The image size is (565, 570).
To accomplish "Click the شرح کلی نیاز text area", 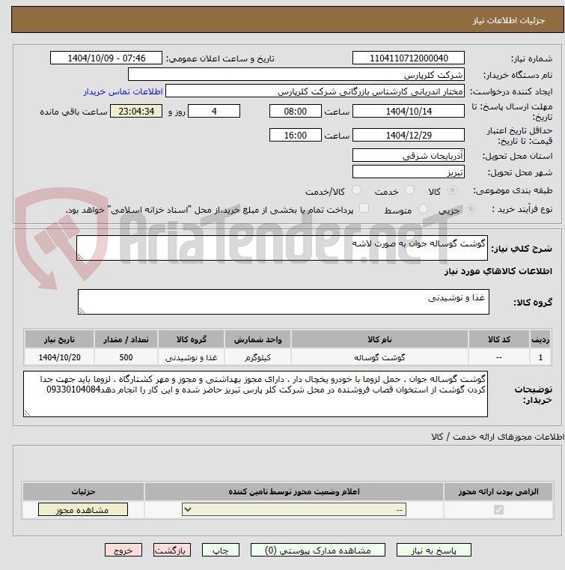I will [282, 248].
